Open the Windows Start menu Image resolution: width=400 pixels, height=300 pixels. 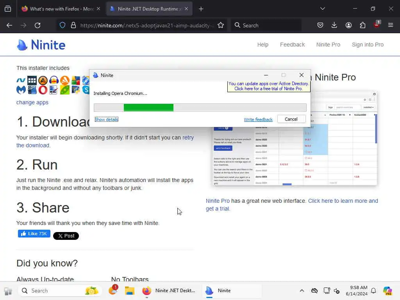click(x=8, y=291)
